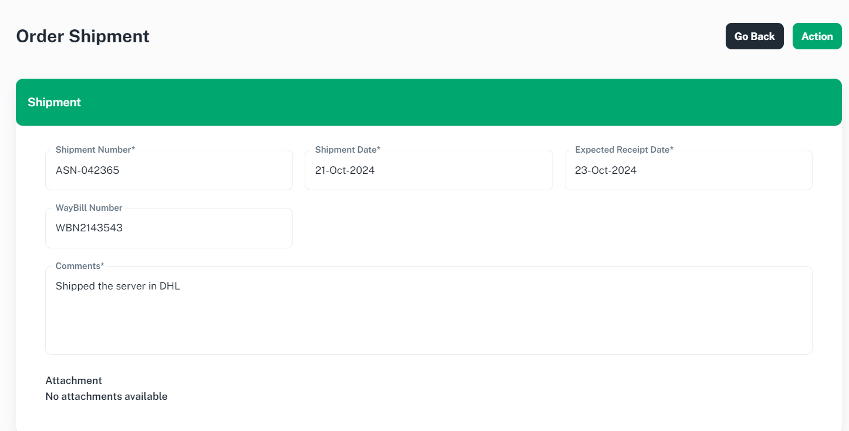Click the green Shipment section header
Image resolution: width=849 pixels, height=431 pixels.
[x=429, y=102]
